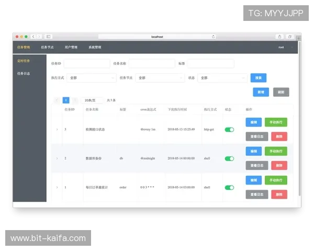Screen dimensions: 314x251
Task: Expand the root user dropdown
Action: [286, 47]
